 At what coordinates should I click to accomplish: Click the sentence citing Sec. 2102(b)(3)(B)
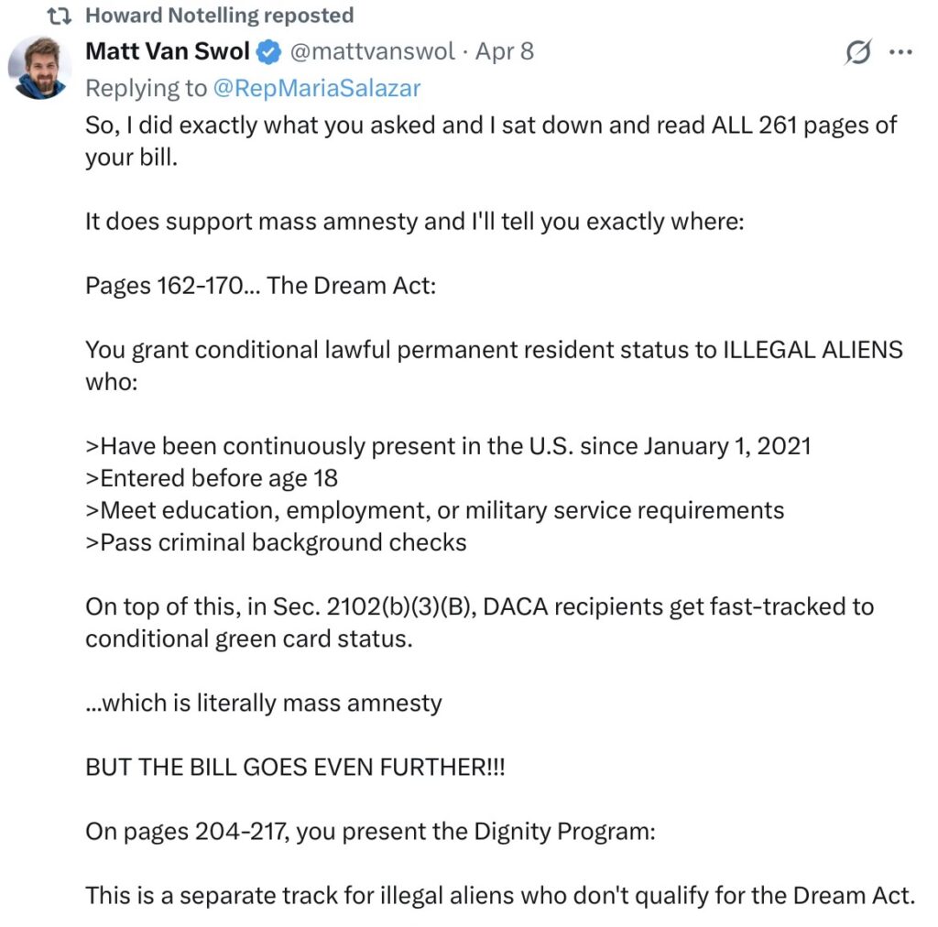479,606
